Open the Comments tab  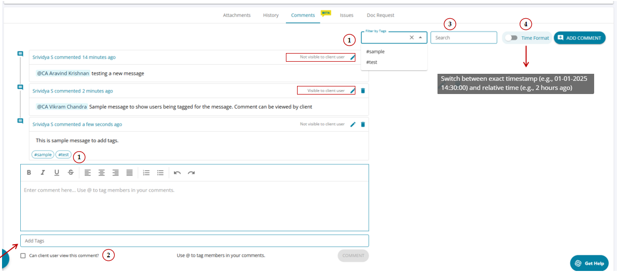pos(303,15)
